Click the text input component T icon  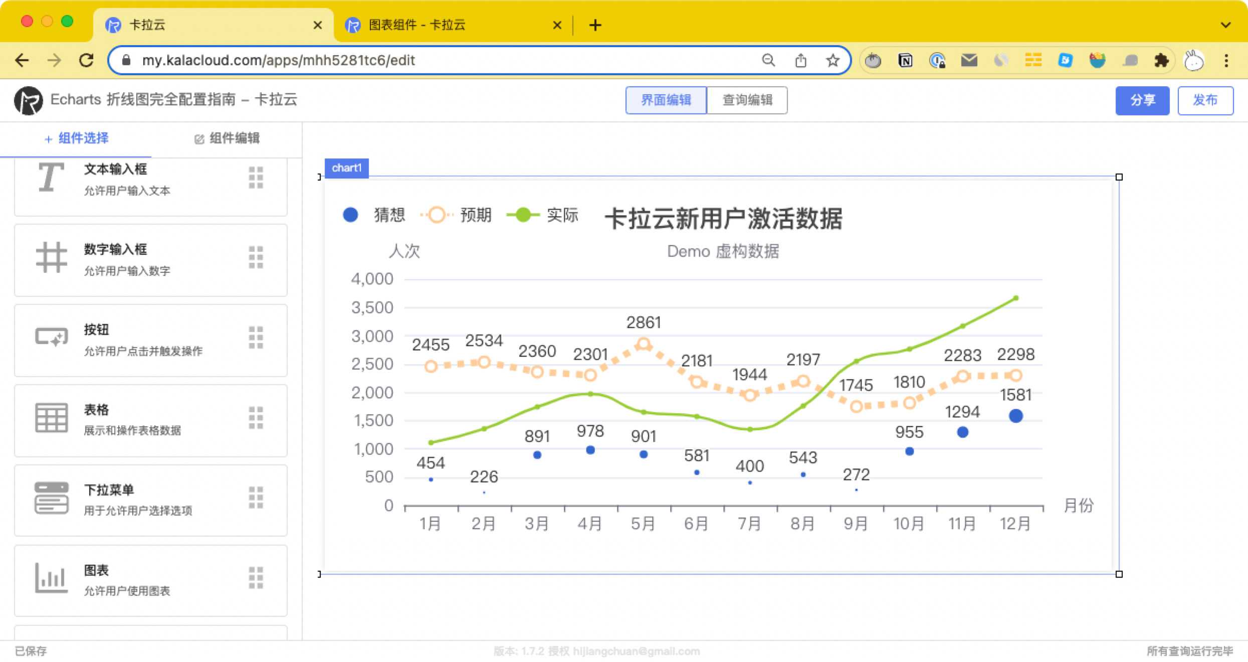[x=51, y=178]
